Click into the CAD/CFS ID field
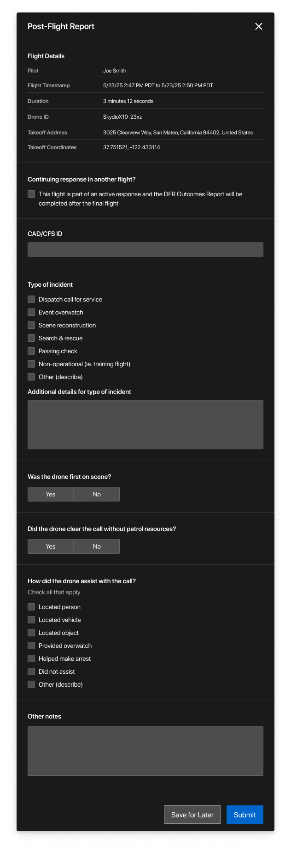Screen dimensions: 291x852 (x=145, y=249)
